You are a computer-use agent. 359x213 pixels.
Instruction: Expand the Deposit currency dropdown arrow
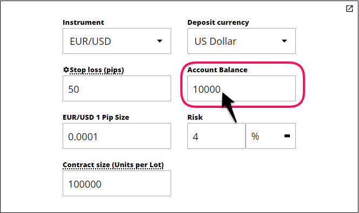click(x=285, y=41)
